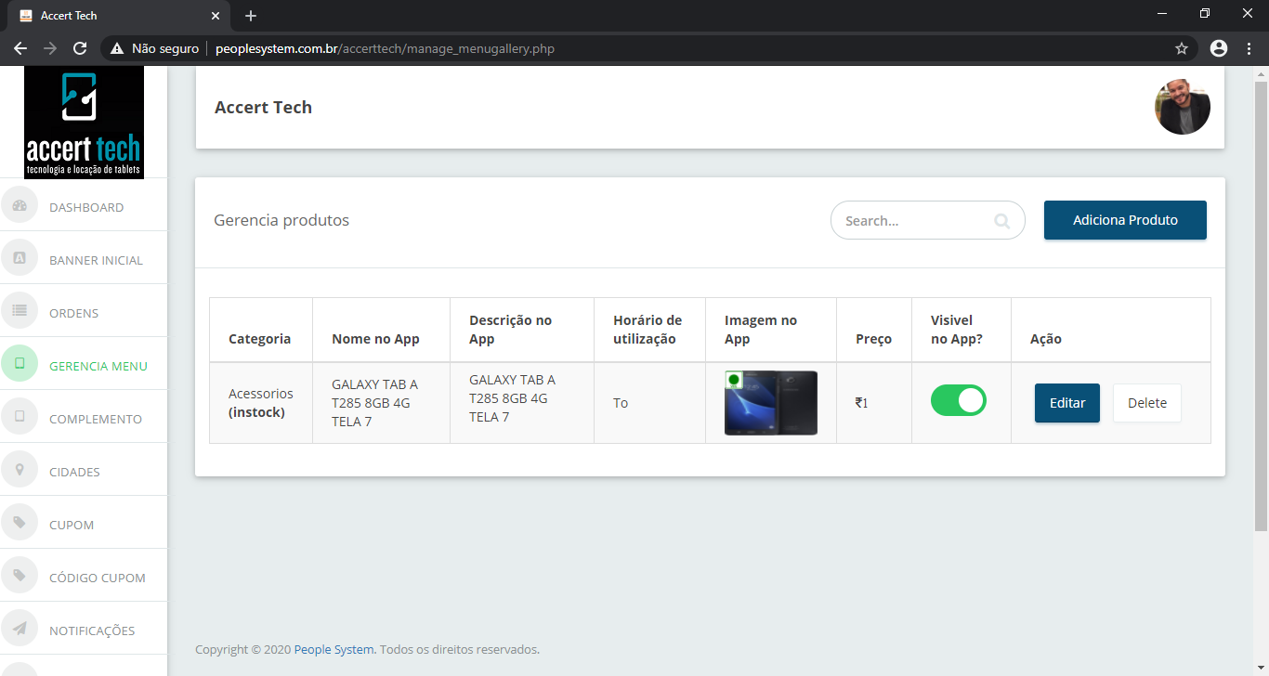The image size is (1269, 676).
Task: Go to Complemento menu item
Action: (95, 419)
